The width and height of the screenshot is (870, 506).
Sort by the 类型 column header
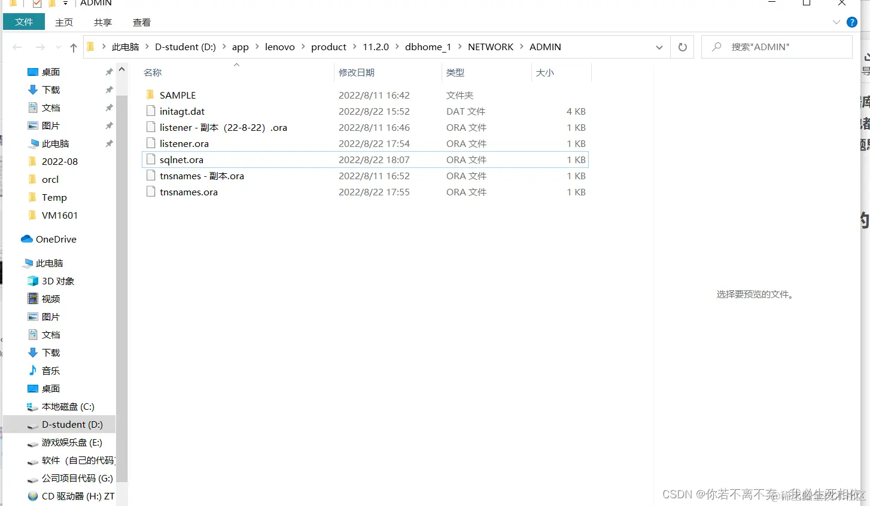pyautogui.click(x=455, y=72)
